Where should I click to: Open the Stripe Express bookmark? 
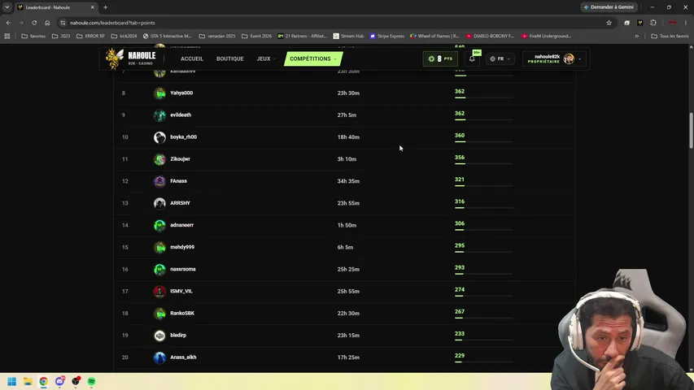pos(386,36)
